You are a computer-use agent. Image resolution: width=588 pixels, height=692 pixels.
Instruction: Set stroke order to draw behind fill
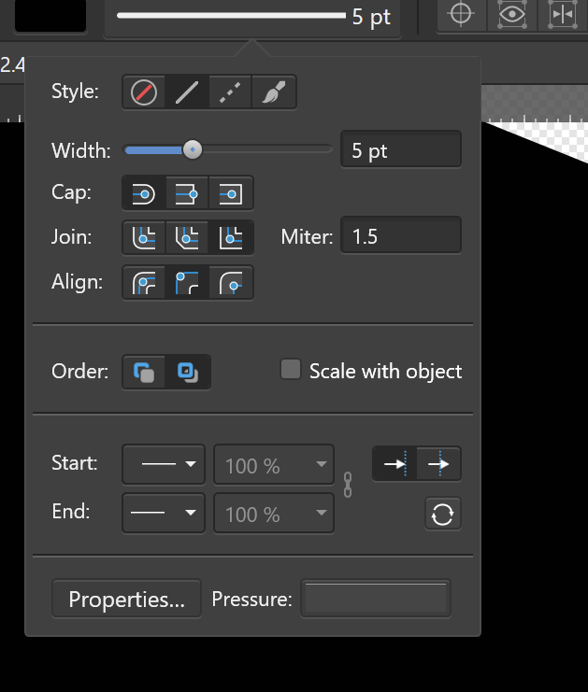point(144,372)
